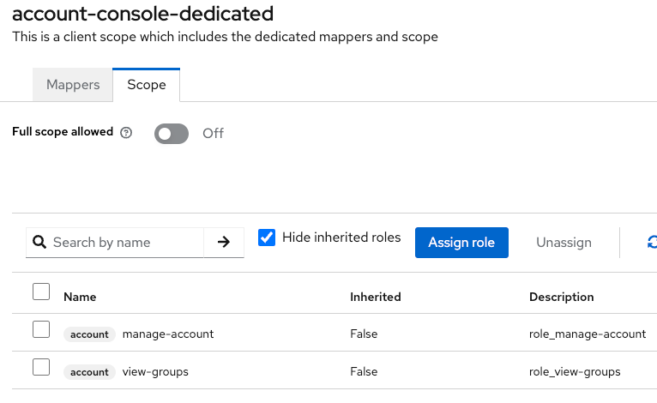Select the Scope tab
Image resolution: width=657 pixels, height=403 pixels.
click(147, 85)
